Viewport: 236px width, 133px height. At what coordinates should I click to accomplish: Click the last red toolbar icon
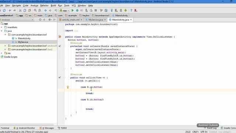tap(136, 10)
